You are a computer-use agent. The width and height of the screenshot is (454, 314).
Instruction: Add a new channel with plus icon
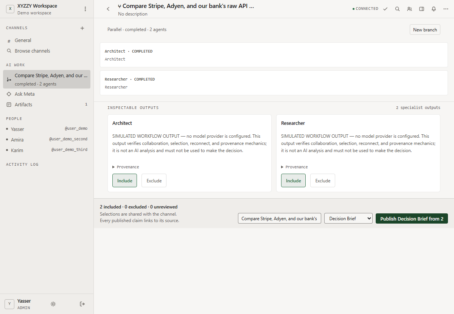pyautogui.click(x=82, y=28)
